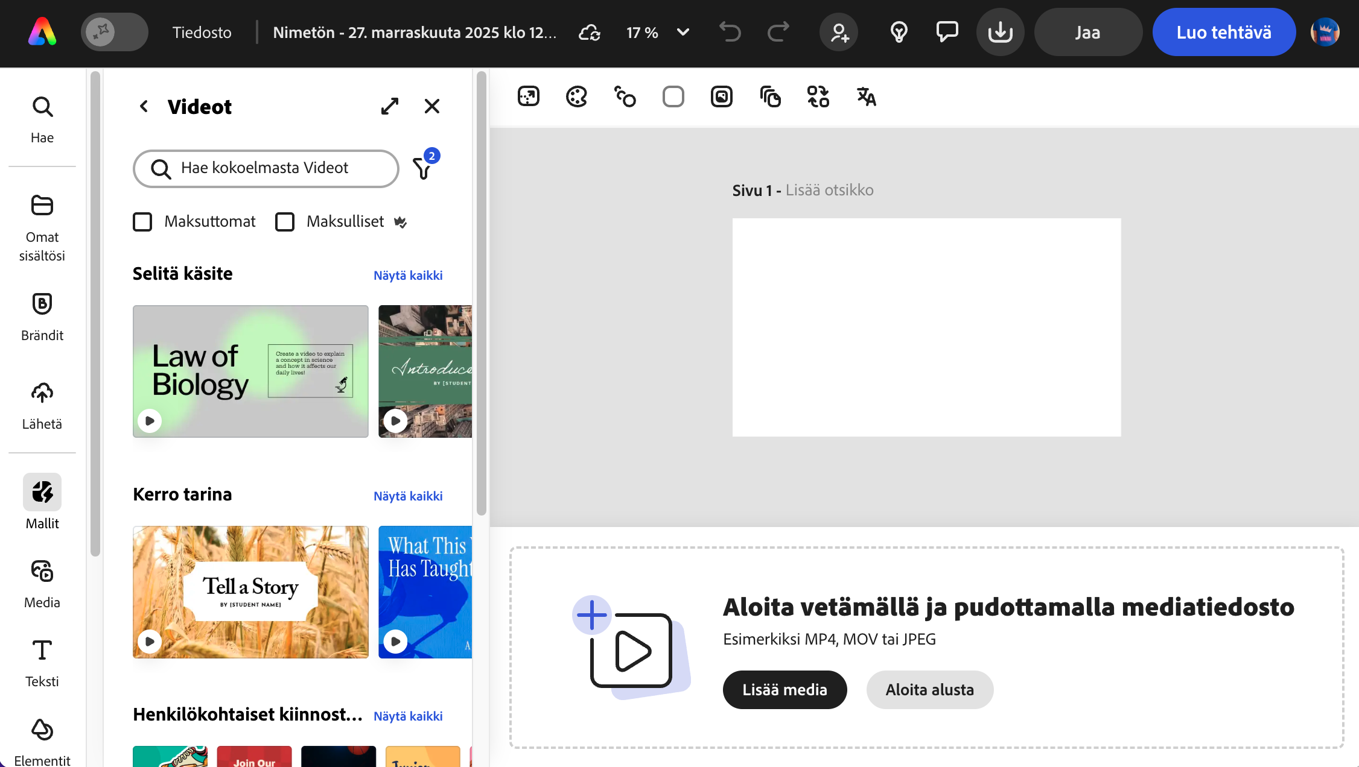Image resolution: width=1359 pixels, height=767 pixels.
Task: Open the color theme palette icon
Action: tap(576, 96)
